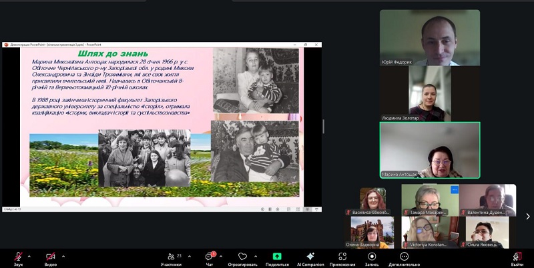Unmute the microphone with Звук button
This screenshot has height=268, width=534.
point(18,257)
